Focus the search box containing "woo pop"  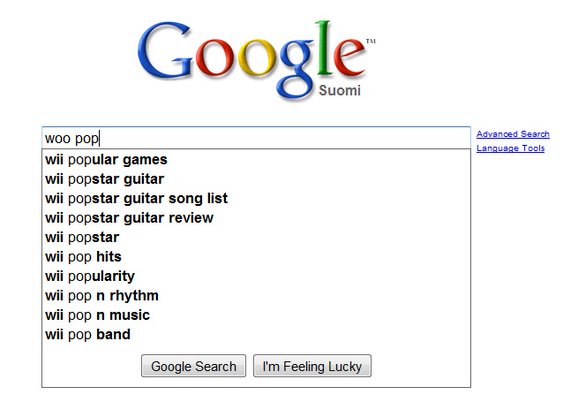(256, 138)
